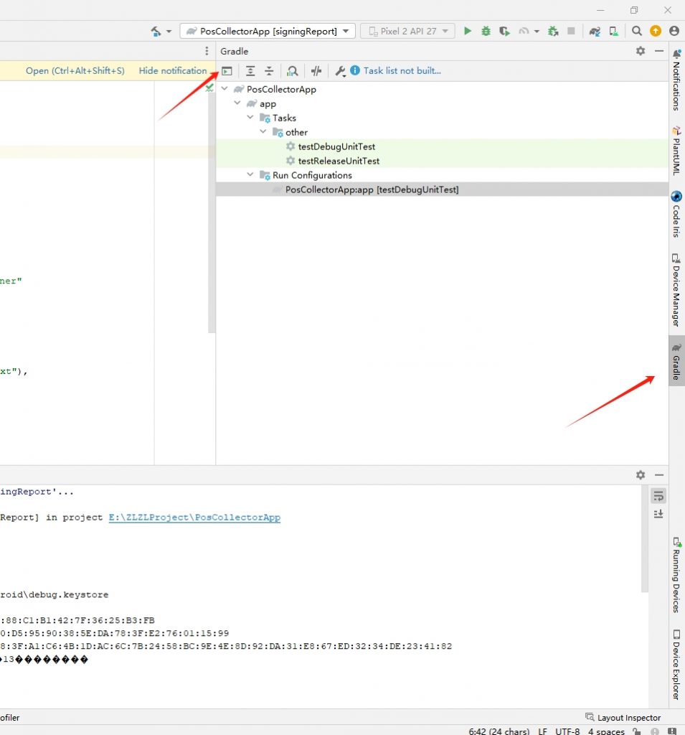Open PlantUML side tab
The height and width of the screenshot is (735, 685).
676,151
